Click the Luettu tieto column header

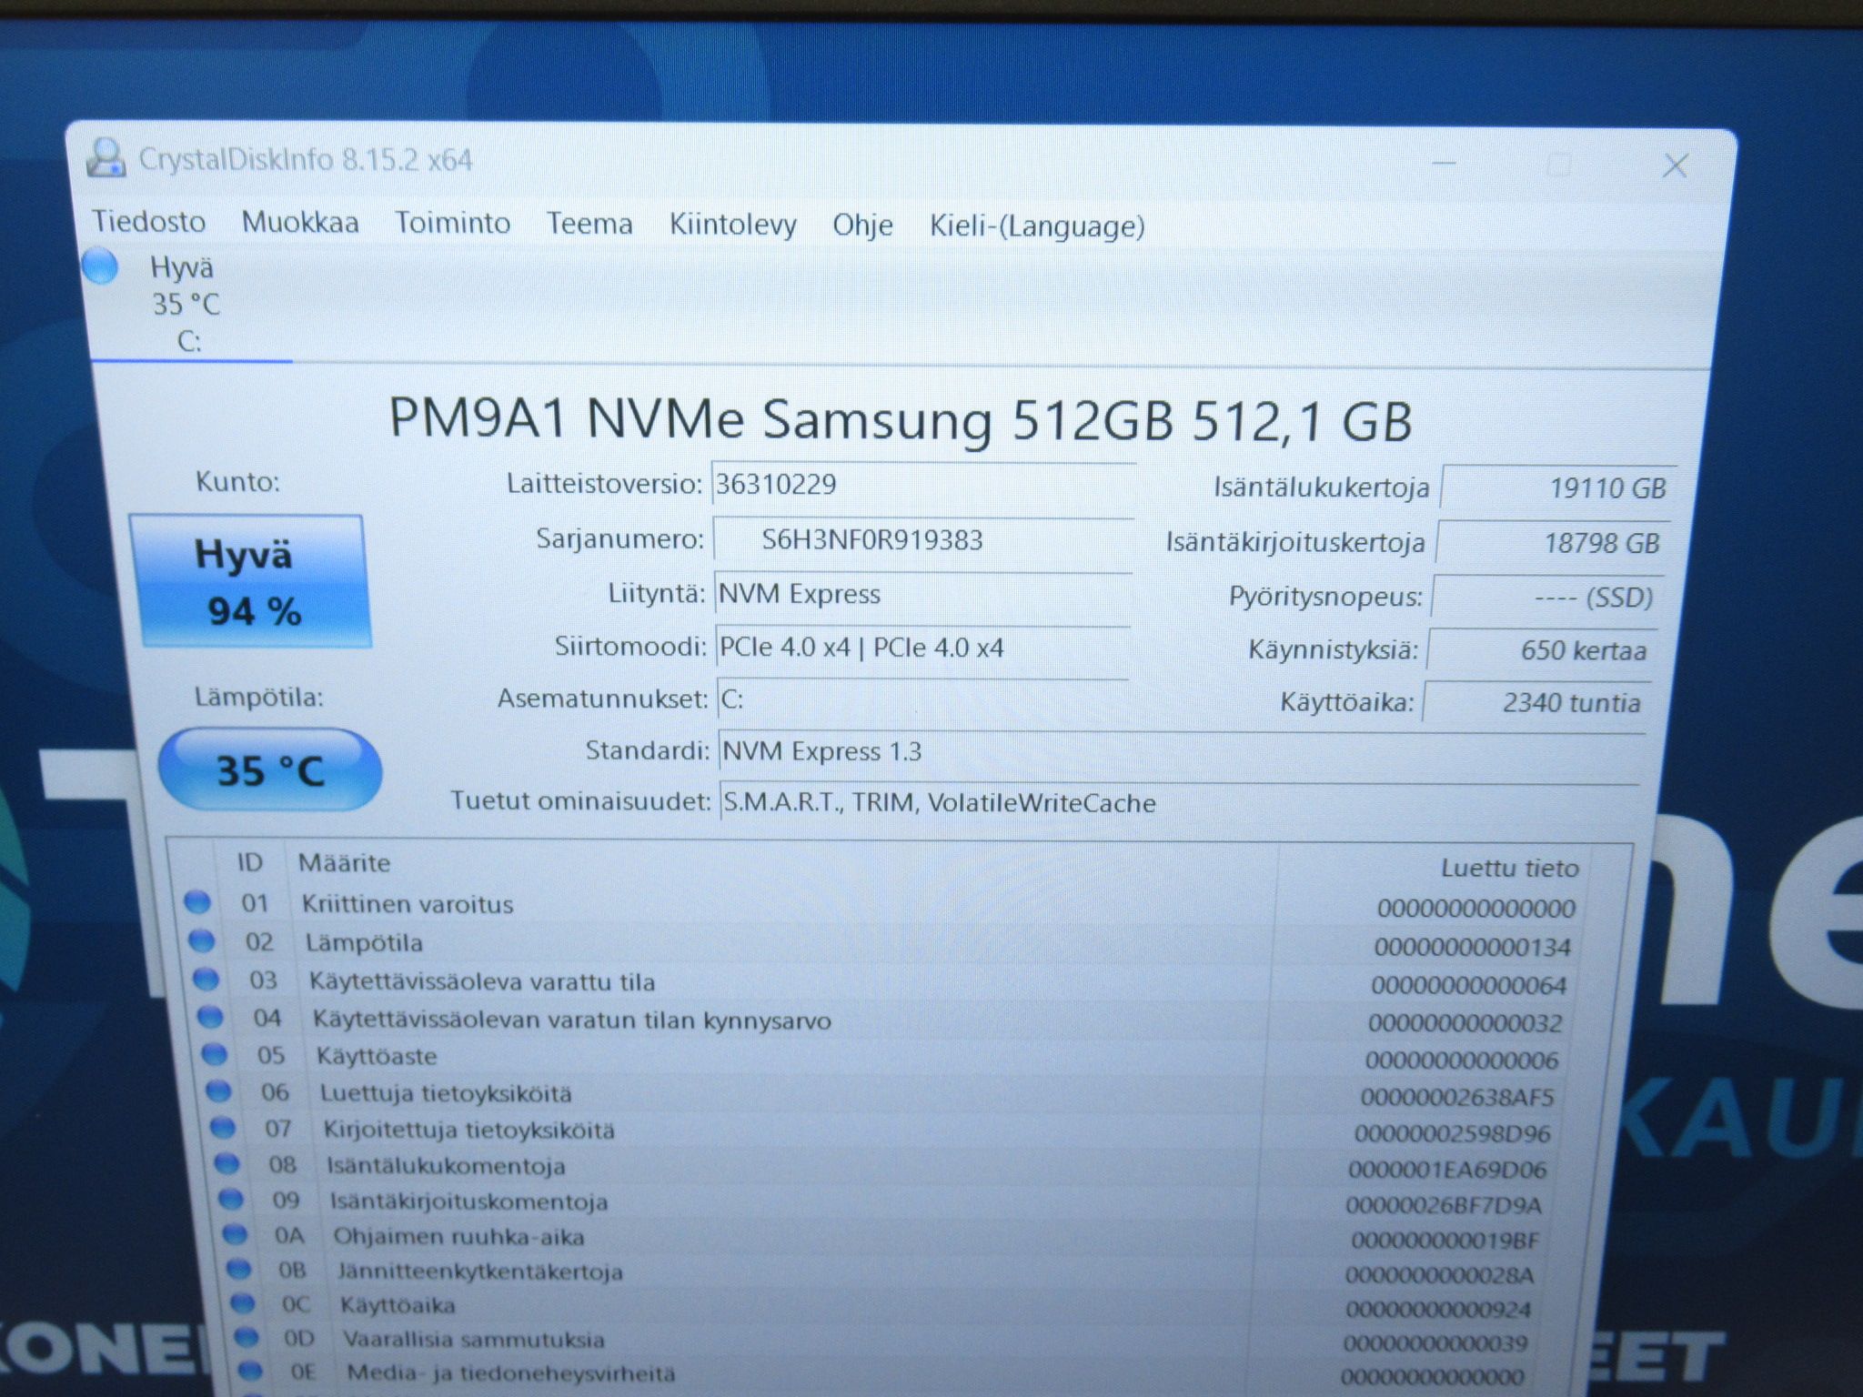coord(1509,869)
